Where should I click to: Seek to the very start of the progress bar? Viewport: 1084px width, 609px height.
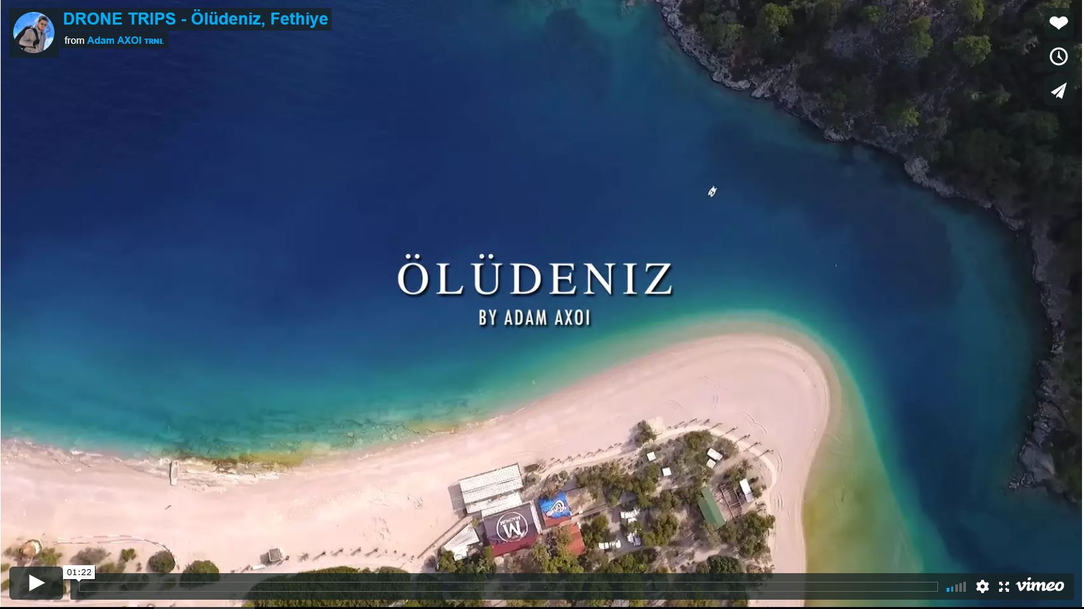pos(80,587)
